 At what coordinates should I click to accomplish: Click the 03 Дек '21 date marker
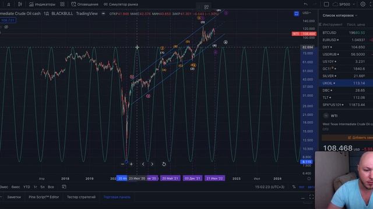(x=192, y=178)
